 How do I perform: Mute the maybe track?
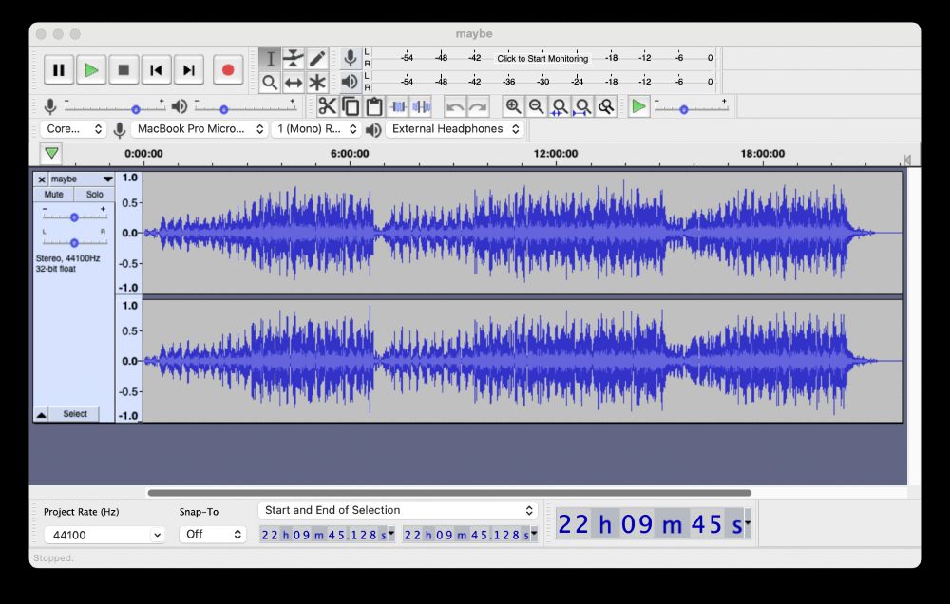pyautogui.click(x=53, y=194)
